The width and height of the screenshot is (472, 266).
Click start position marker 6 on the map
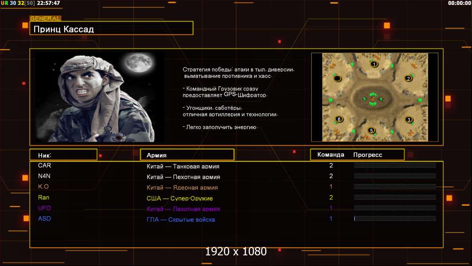[339, 119]
